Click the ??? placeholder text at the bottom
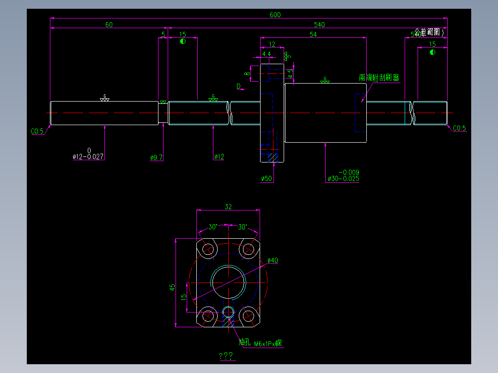 click(x=226, y=355)
